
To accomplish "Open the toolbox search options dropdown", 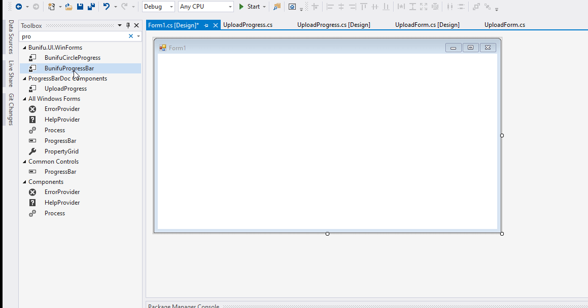I will tap(139, 36).
